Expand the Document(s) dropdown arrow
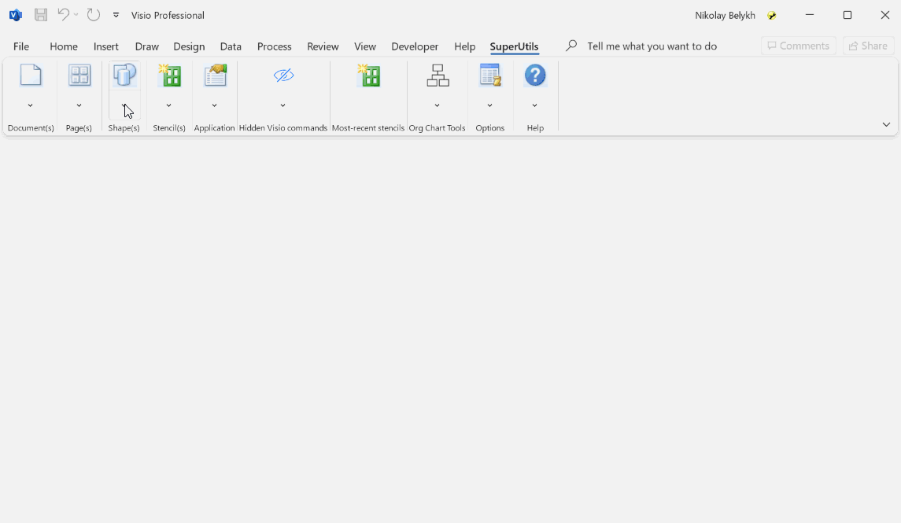901x523 pixels. (30, 104)
